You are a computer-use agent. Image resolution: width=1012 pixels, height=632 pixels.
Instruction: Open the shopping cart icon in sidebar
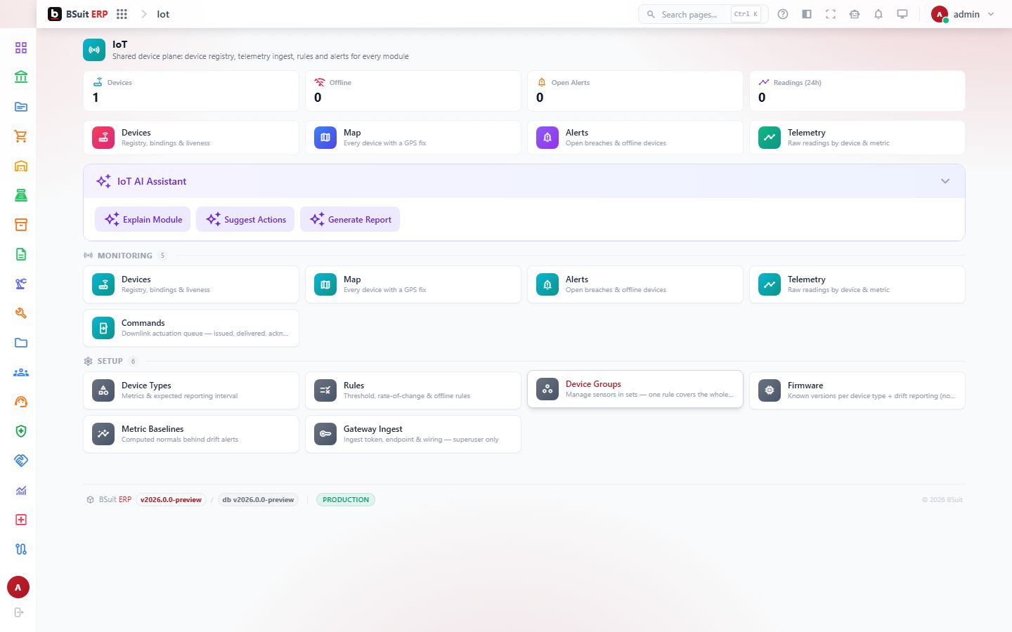pos(21,136)
